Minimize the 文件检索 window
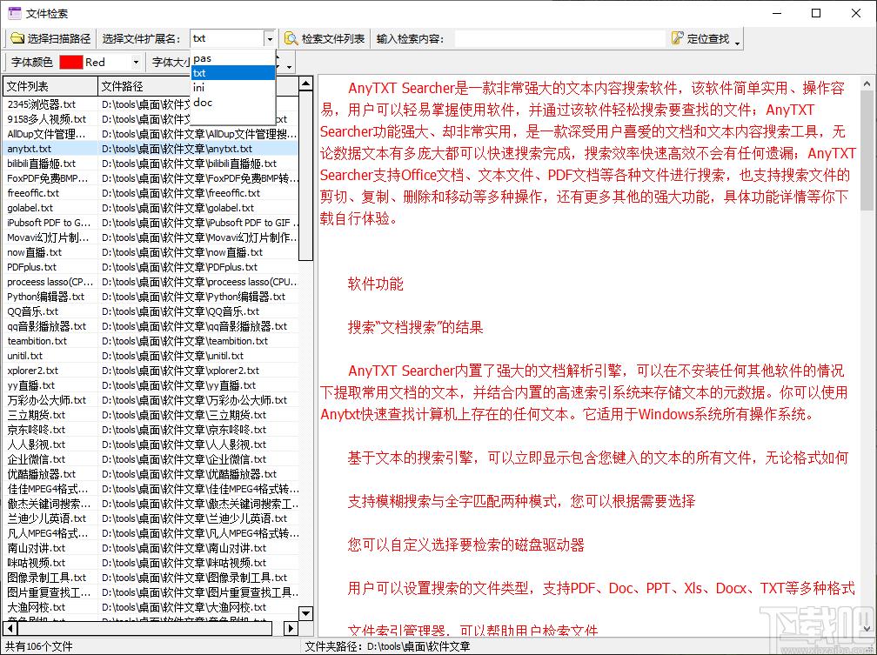877x655 pixels. pos(777,13)
